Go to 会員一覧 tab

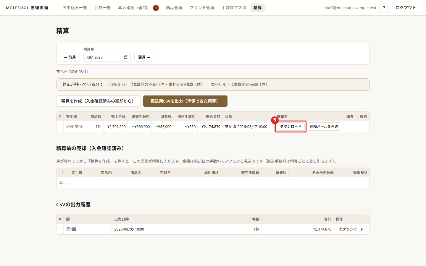click(103, 8)
